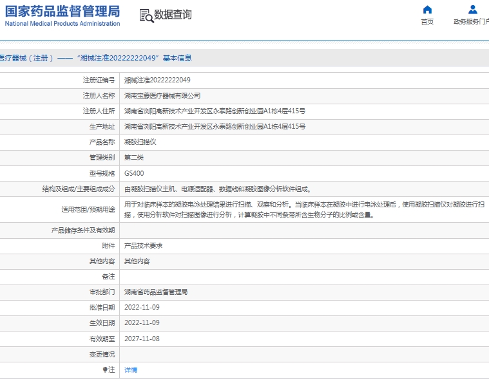Click the expiry date 2027-11-08

click(x=142, y=339)
